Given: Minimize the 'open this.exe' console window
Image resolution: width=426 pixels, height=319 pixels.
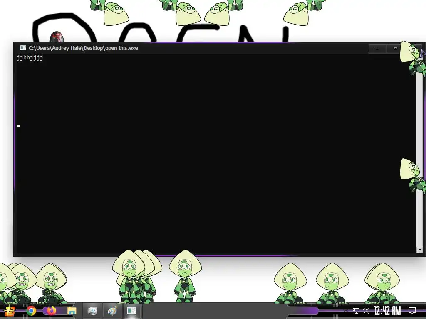Looking at the screenshot, I should click(377, 49).
